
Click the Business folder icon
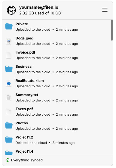pos(9,69)
